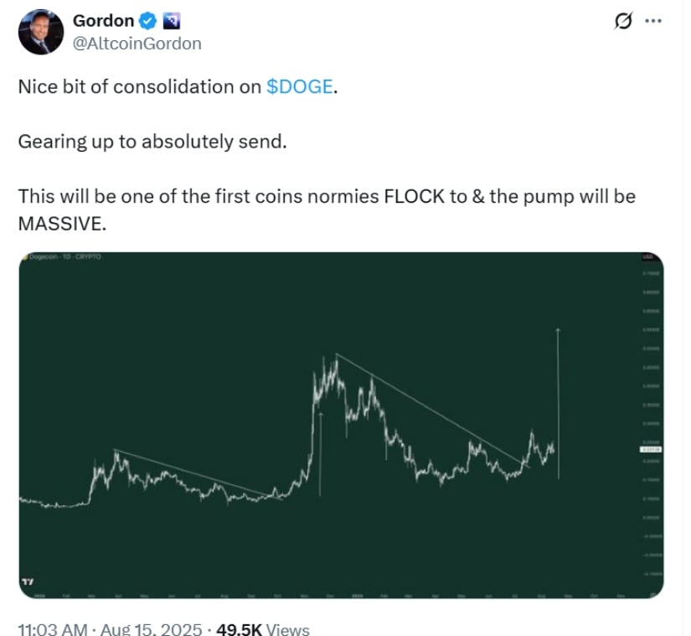Open the @AltcoinGordon handle link

pyautogui.click(x=137, y=44)
